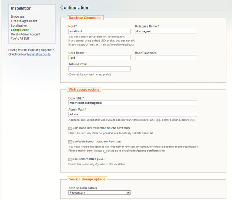
Task: Click the 'Save session data in' label
Action: pyautogui.click(x=83, y=188)
